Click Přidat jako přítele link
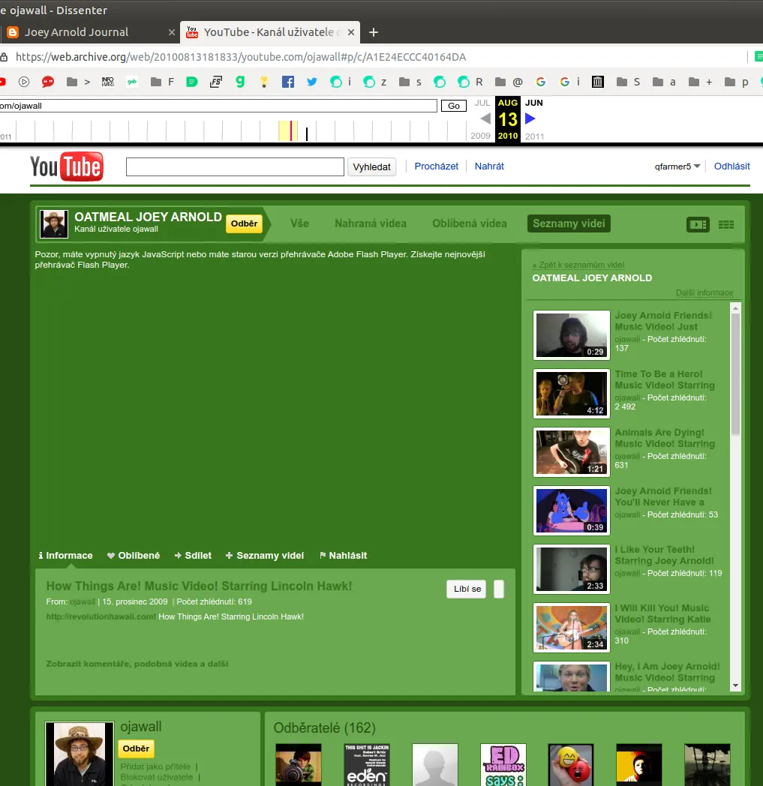 [x=155, y=766]
